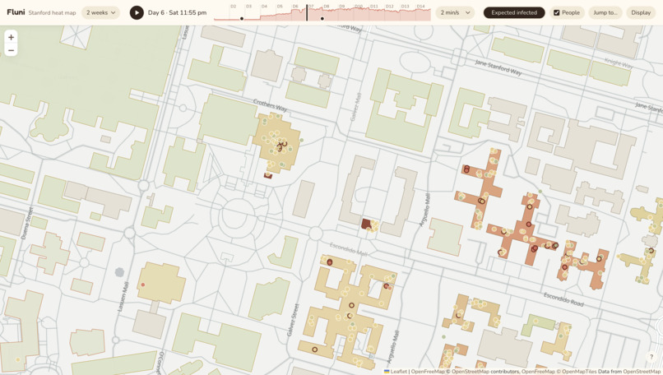663x375 pixels.
Task: Click small dark red building below Crothers building
Action: pyautogui.click(x=267, y=175)
